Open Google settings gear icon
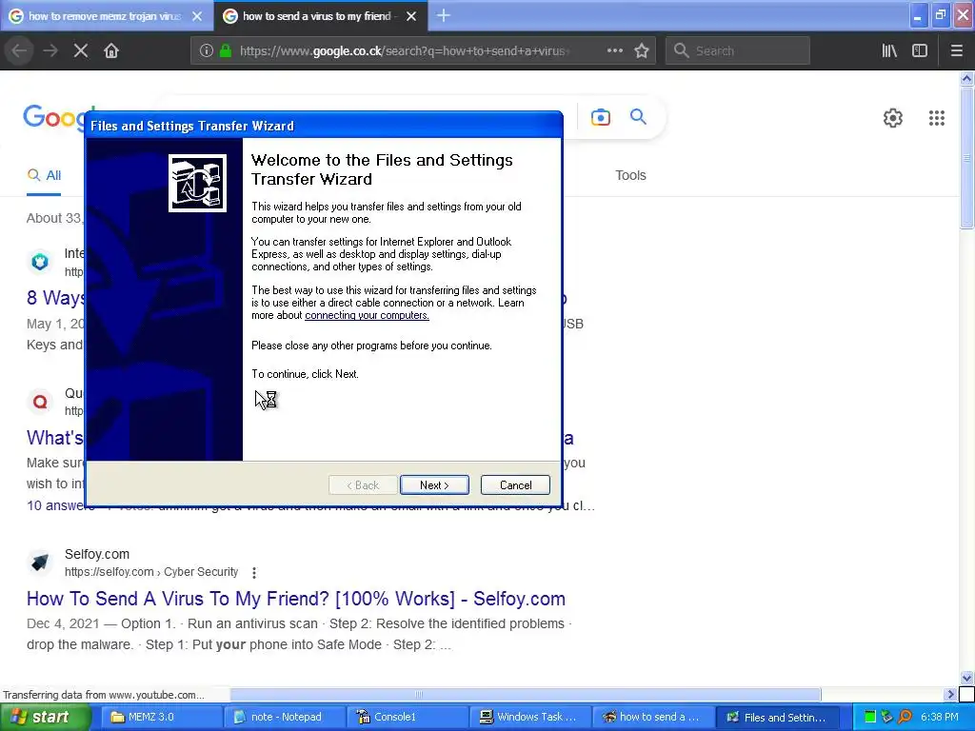This screenshot has width=975, height=731. (893, 118)
